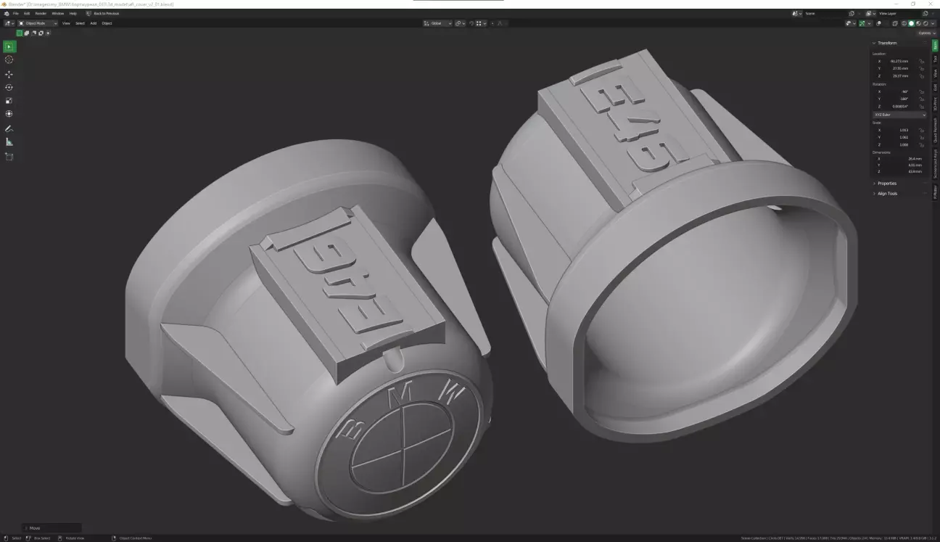This screenshot has height=542, width=940.
Task: Toggle the Rotation X lock
Action: 922,91
